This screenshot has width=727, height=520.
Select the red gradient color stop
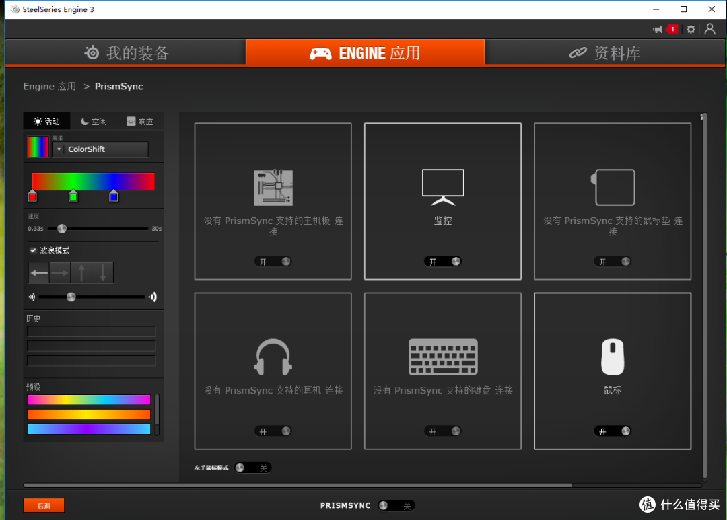(32, 196)
